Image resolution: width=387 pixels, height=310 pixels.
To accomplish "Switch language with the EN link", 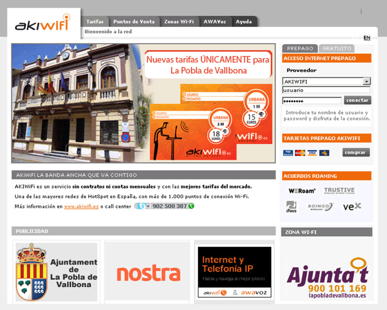I will click(x=367, y=37).
